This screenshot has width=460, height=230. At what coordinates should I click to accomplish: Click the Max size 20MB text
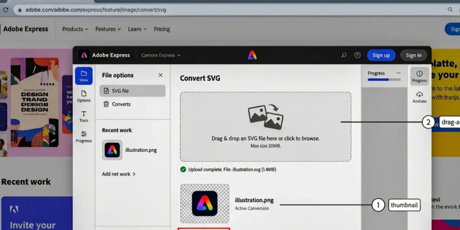tap(265, 146)
